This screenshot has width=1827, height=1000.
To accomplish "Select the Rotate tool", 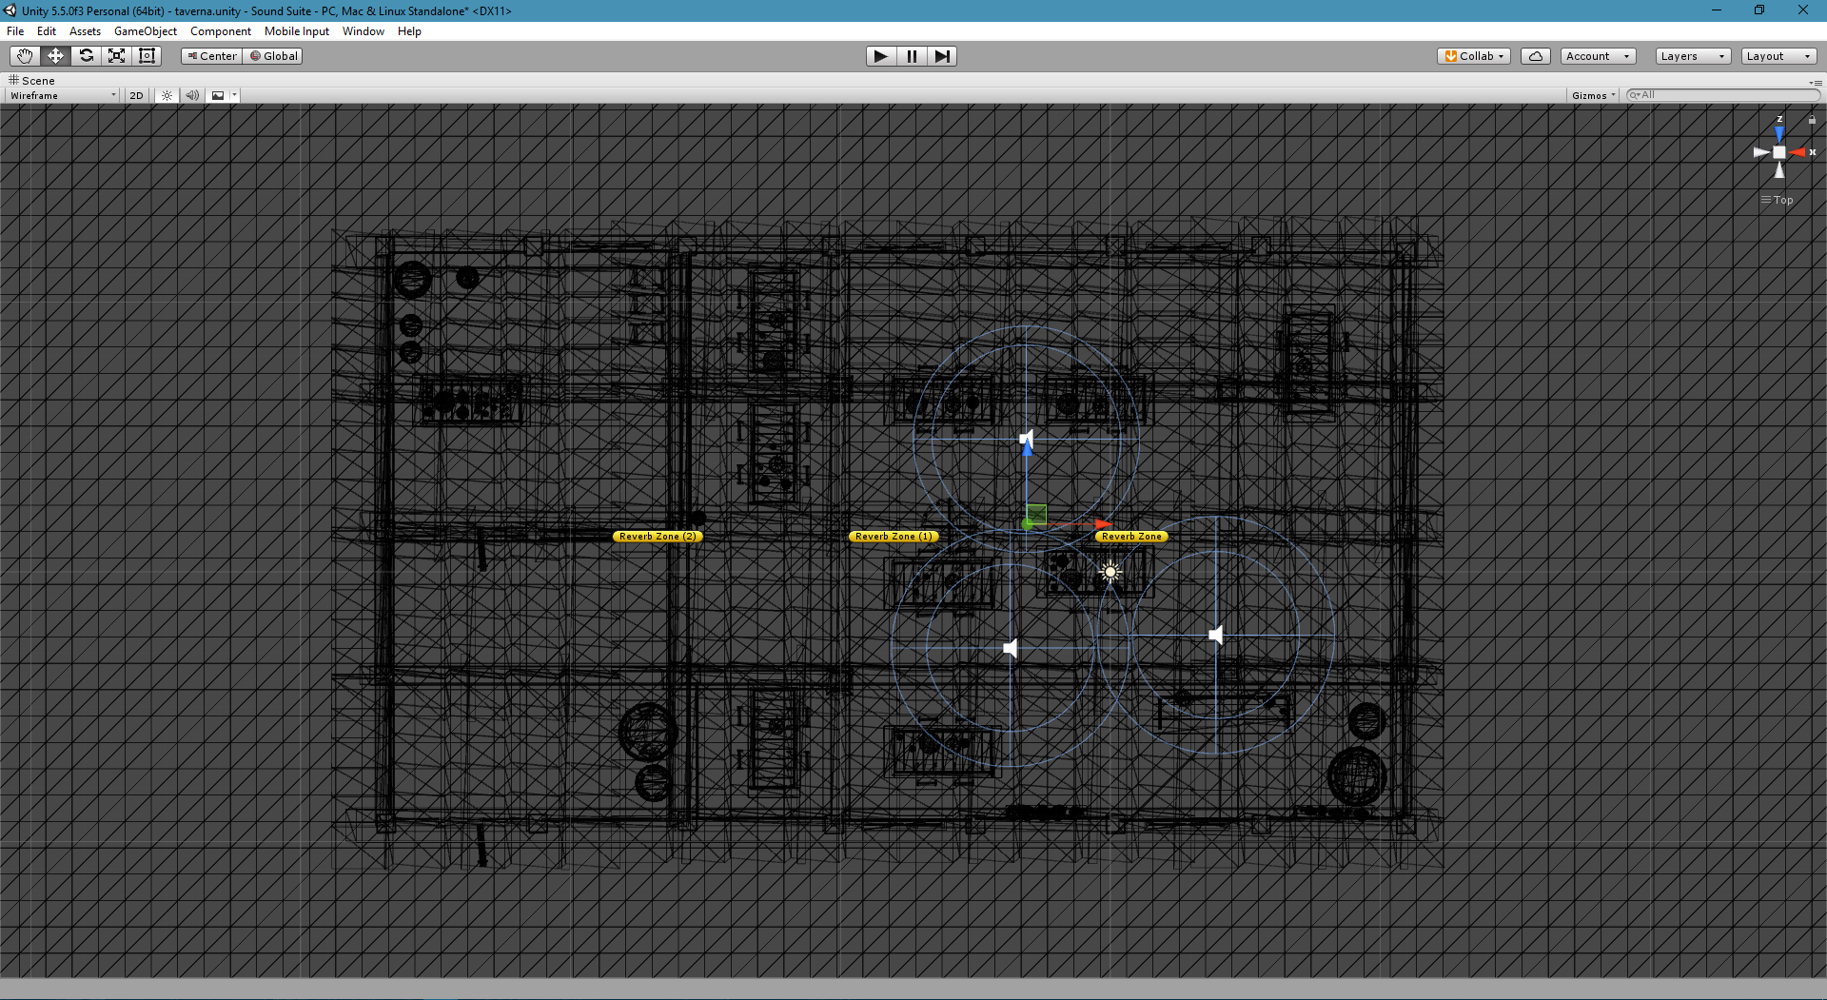I will click(87, 56).
